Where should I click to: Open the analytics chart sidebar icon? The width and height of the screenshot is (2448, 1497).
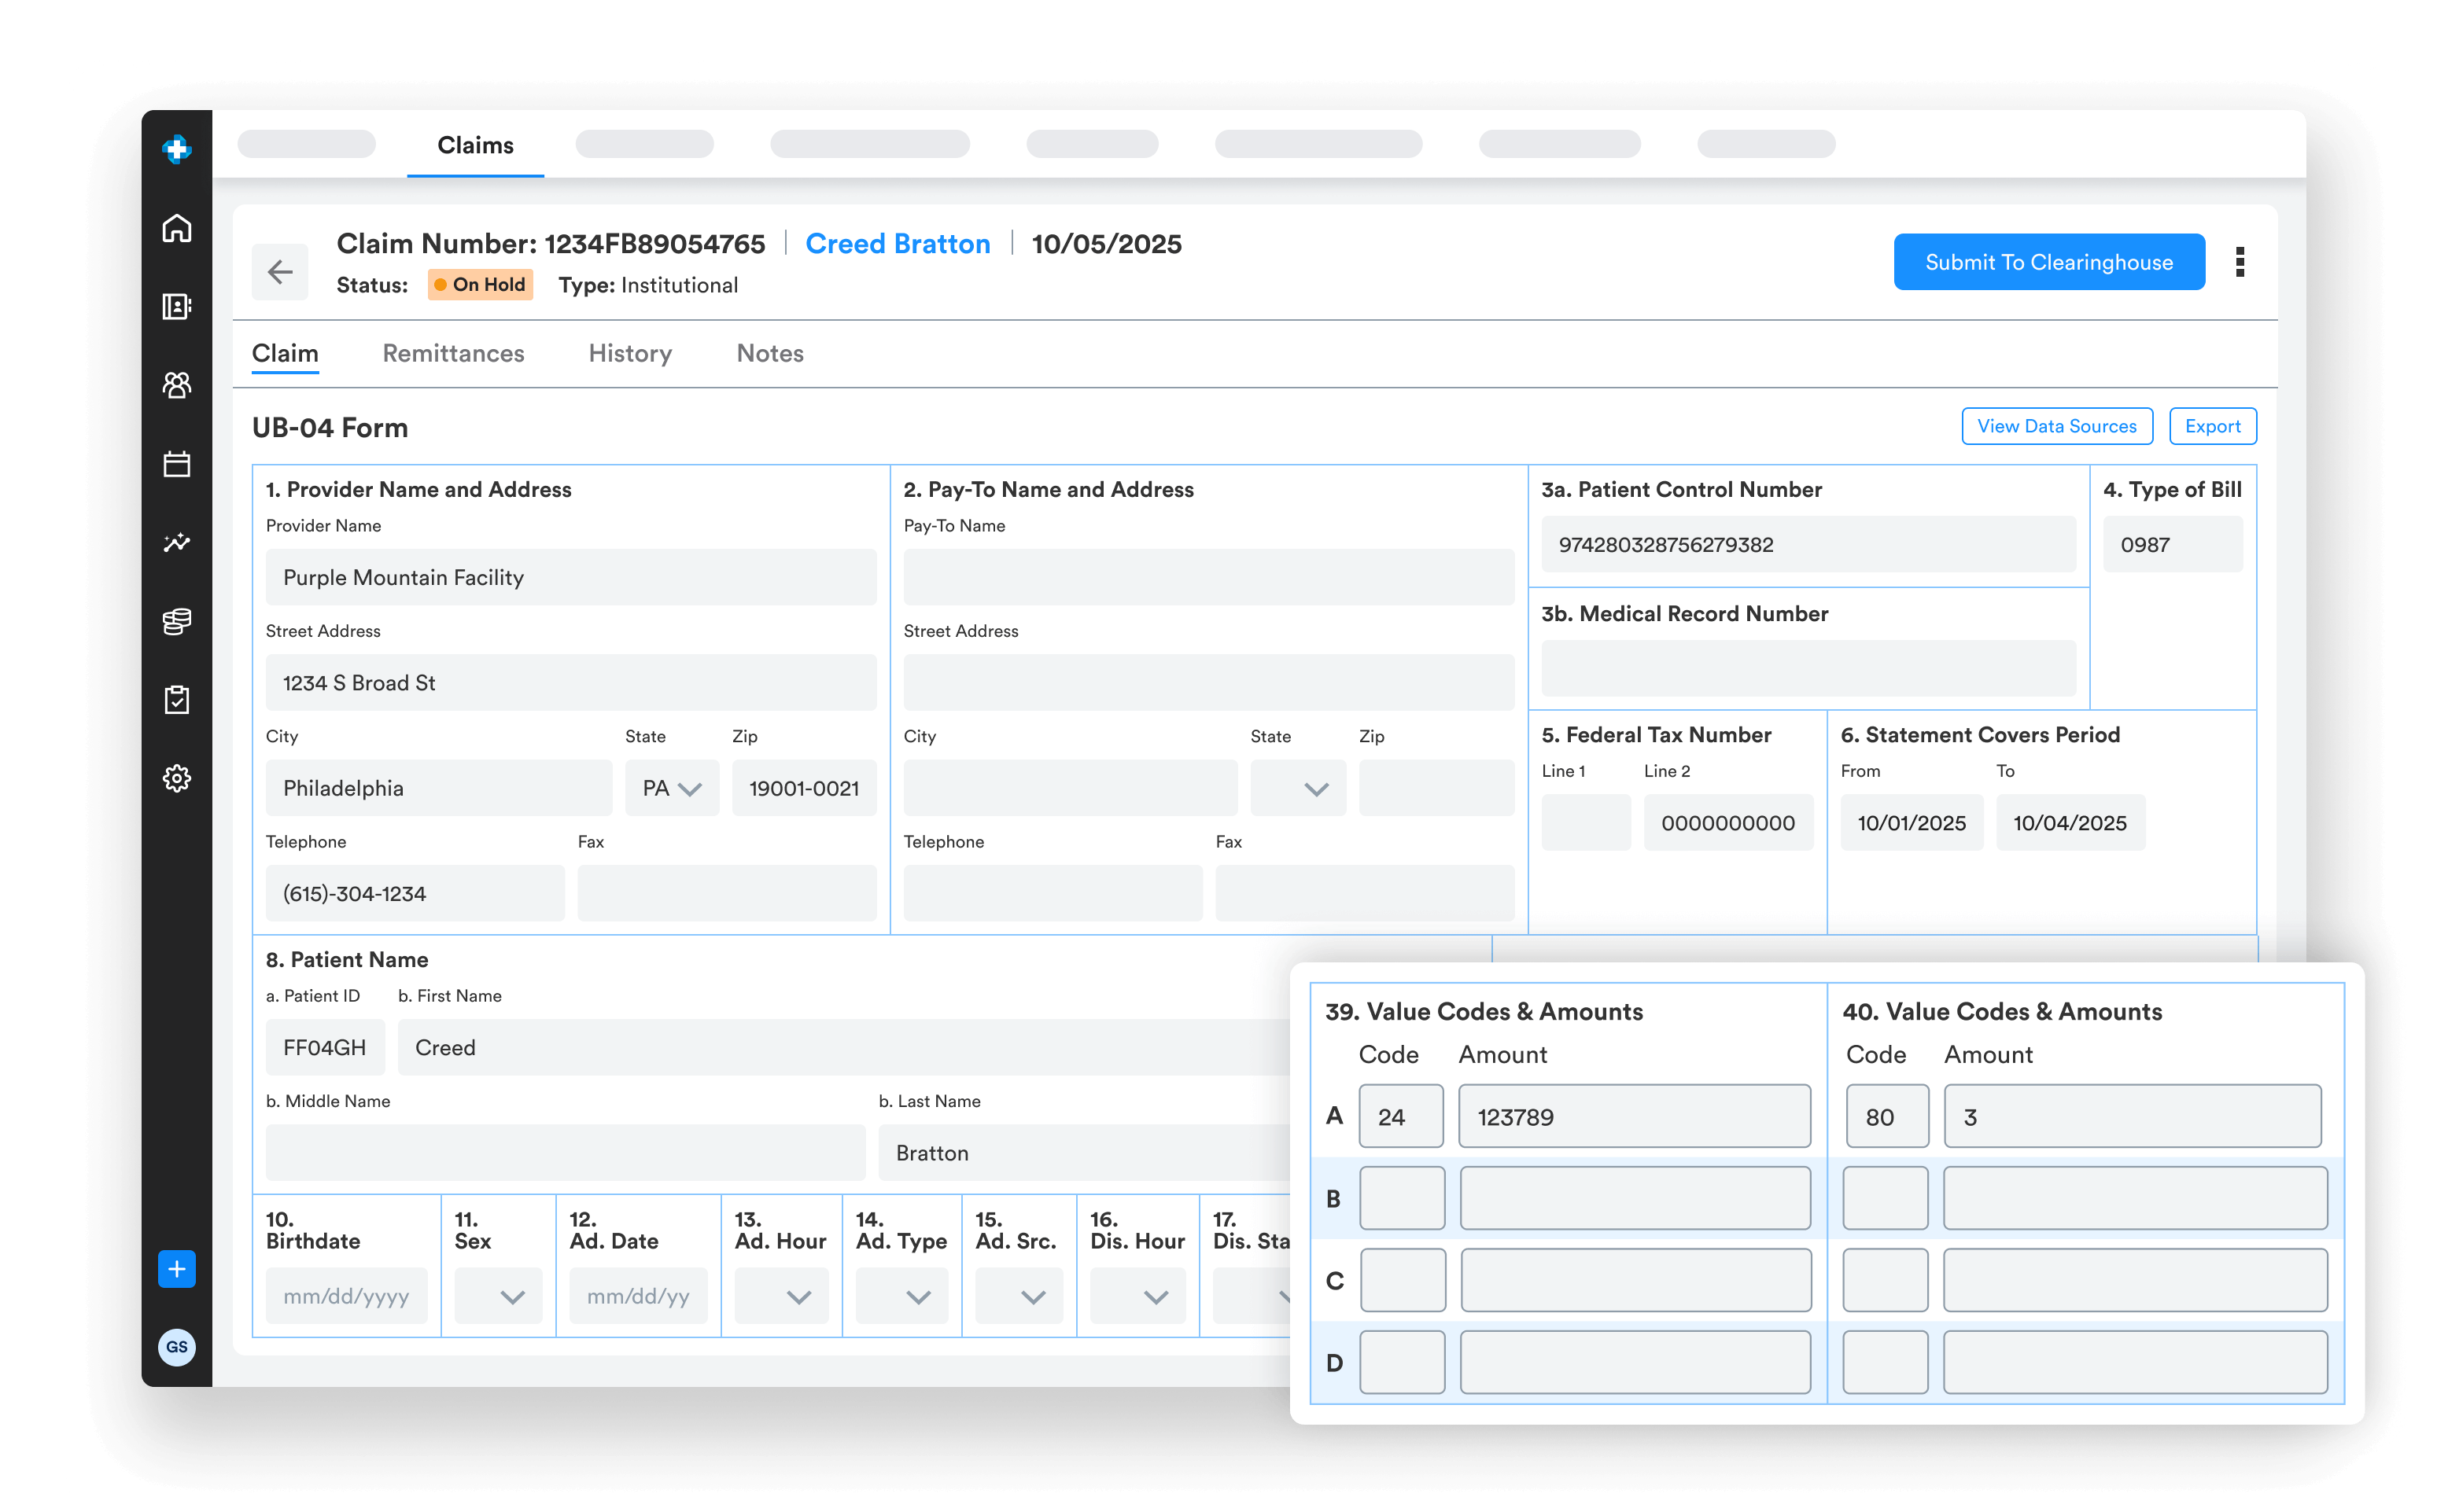click(x=177, y=542)
